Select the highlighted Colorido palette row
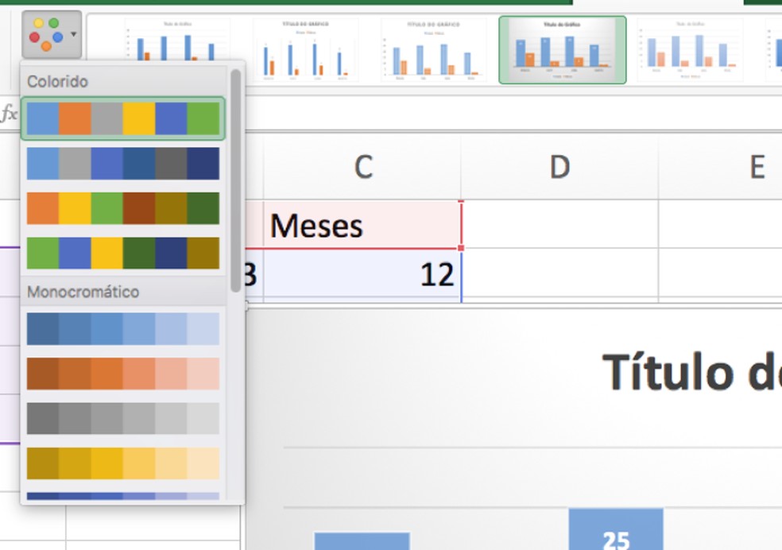The height and width of the screenshot is (550, 782). tap(123, 118)
